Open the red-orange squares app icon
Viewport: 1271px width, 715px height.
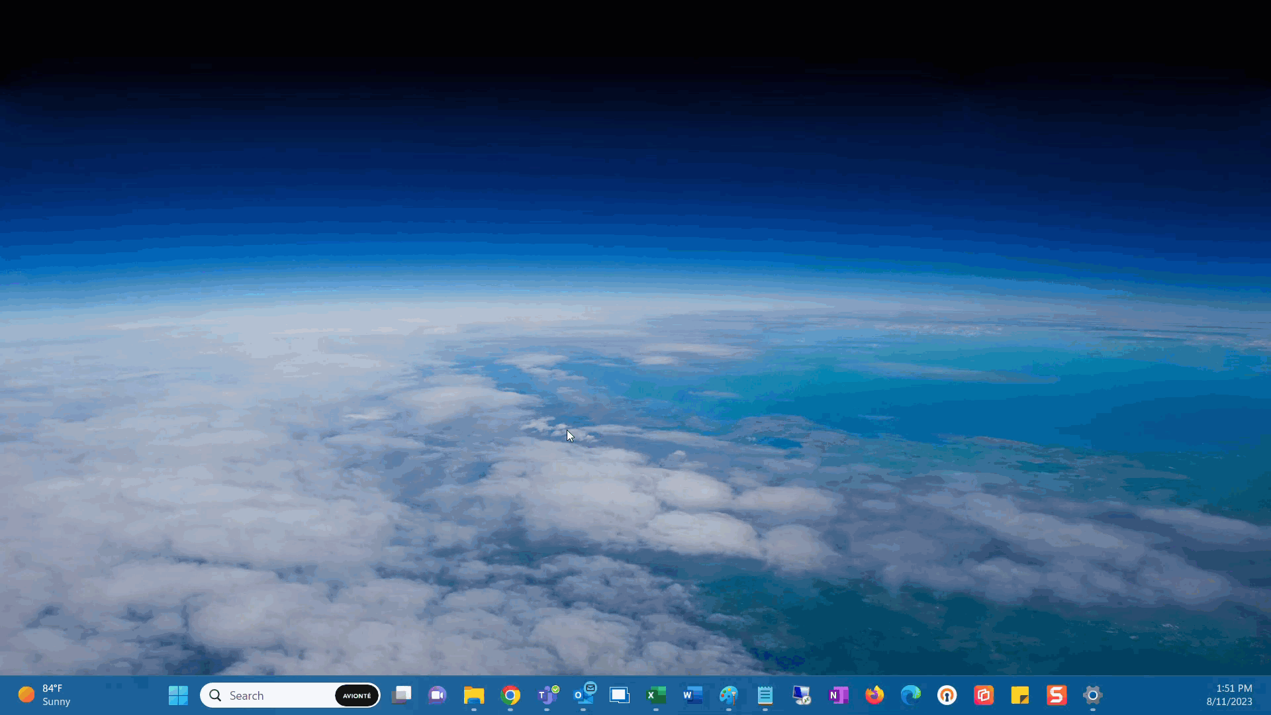coord(984,695)
